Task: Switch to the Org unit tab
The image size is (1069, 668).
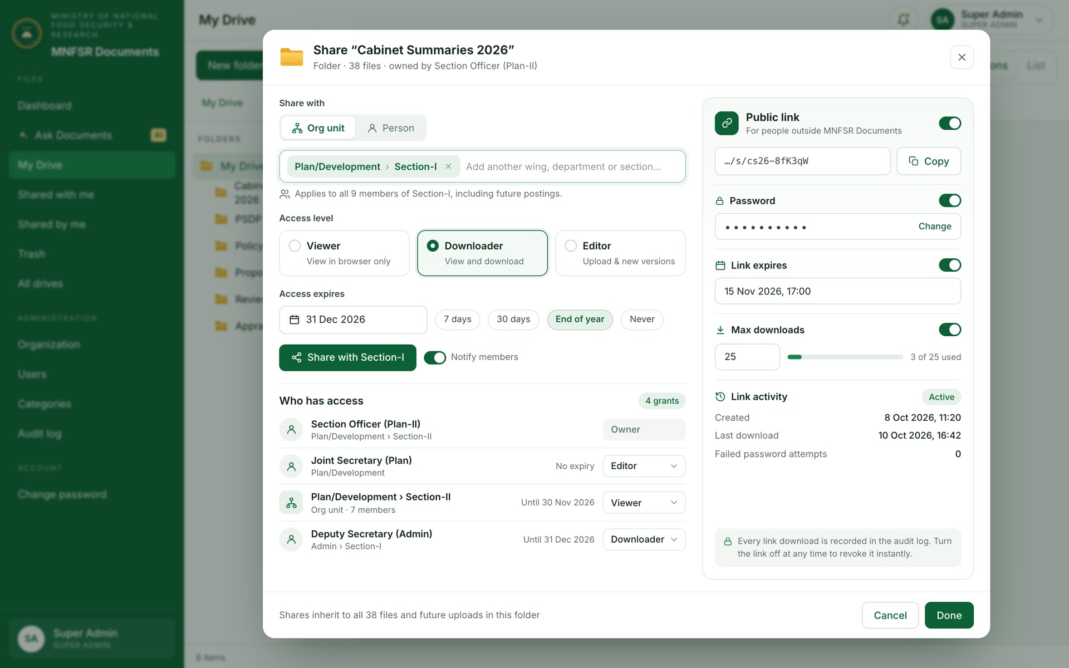Action: (318, 128)
